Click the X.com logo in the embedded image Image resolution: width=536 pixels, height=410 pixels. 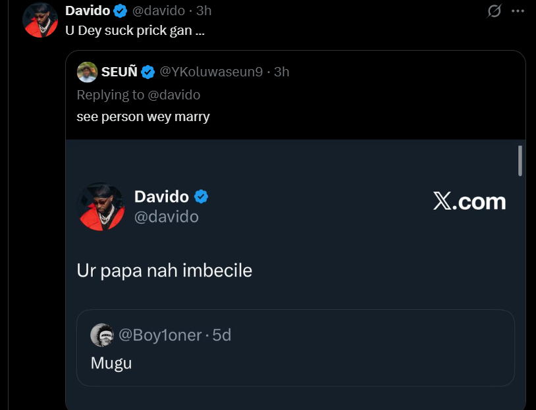469,201
